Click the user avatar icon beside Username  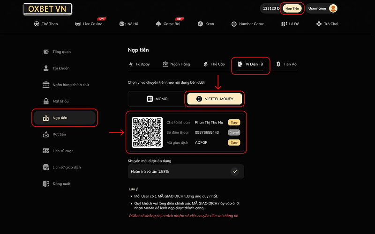(333, 8)
